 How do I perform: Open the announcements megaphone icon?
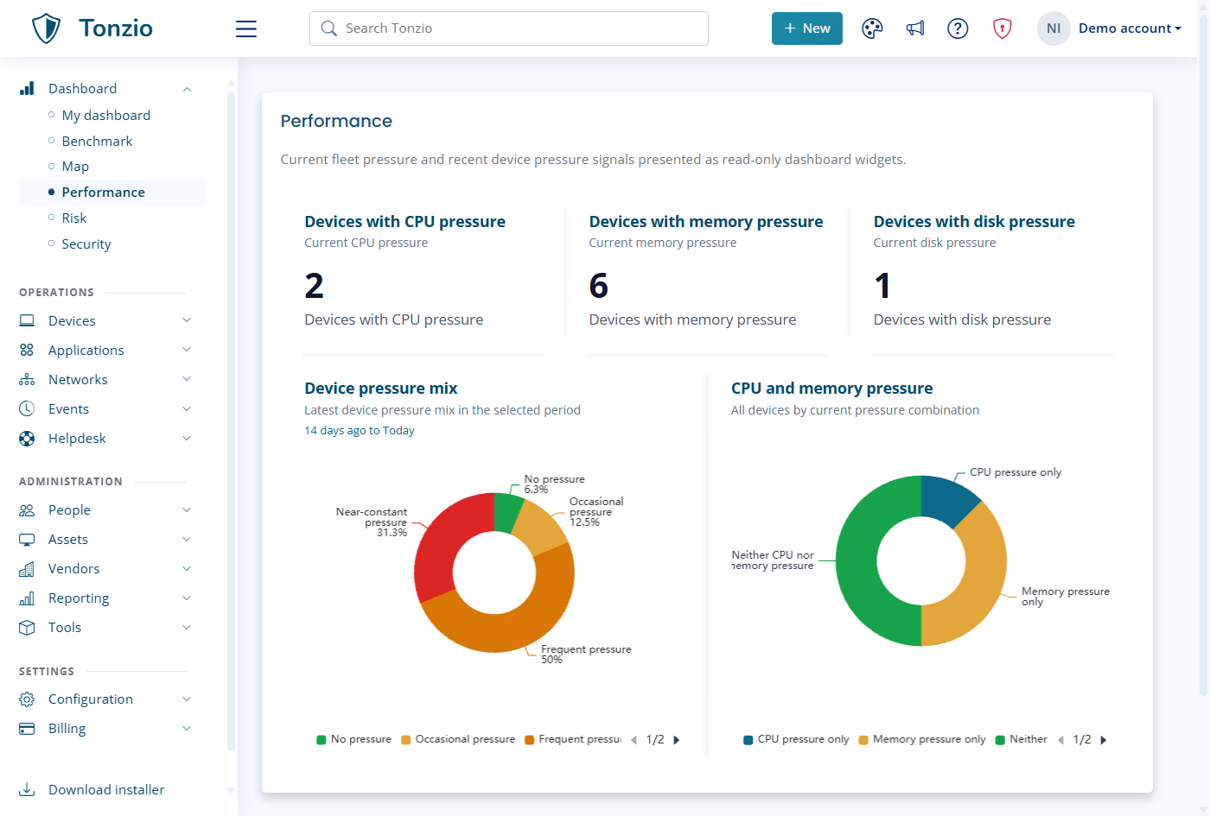coord(915,28)
